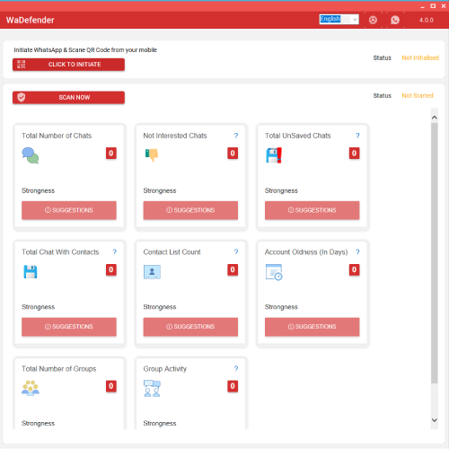Open help question mark for Total UnSaved Chats
Screen dimensions: 449x449
click(x=357, y=136)
